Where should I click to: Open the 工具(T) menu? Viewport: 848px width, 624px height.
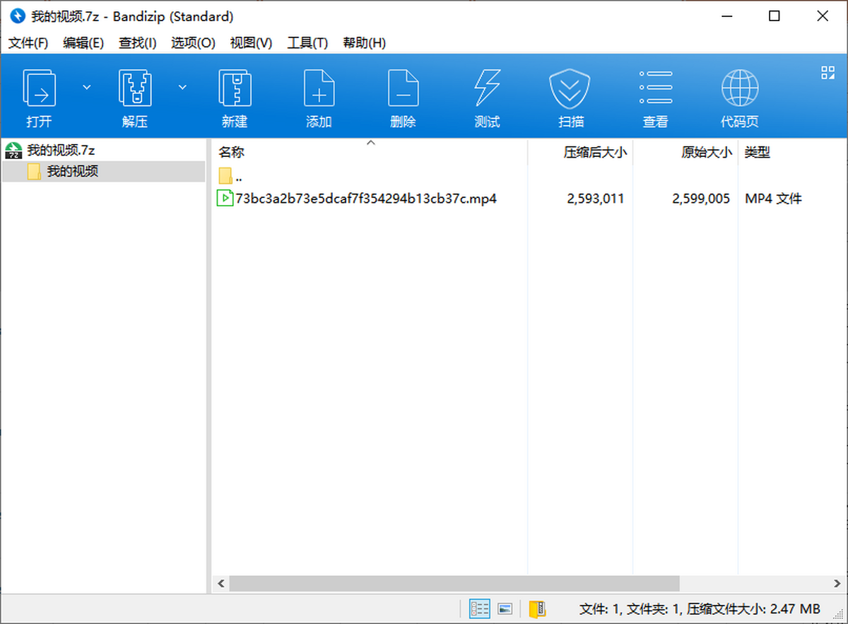307,43
